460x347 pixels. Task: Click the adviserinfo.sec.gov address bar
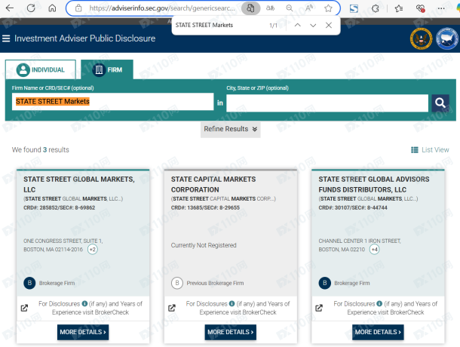click(162, 8)
